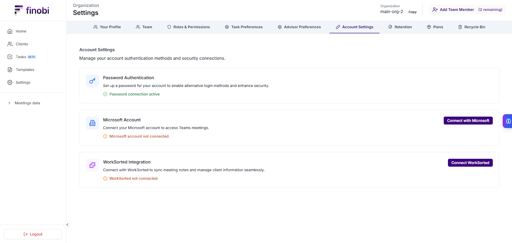Click 'WorkSorted not connected' status text
The image size is (512, 243).
point(133,179)
